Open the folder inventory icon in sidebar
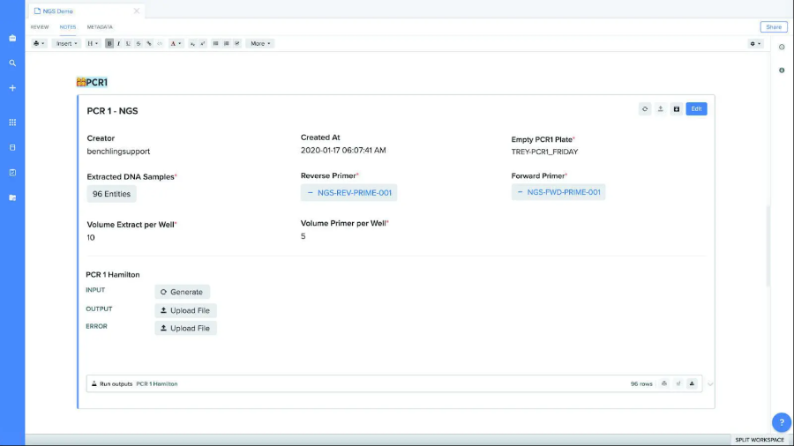Viewport: 794px width, 446px height. pos(12,197)
